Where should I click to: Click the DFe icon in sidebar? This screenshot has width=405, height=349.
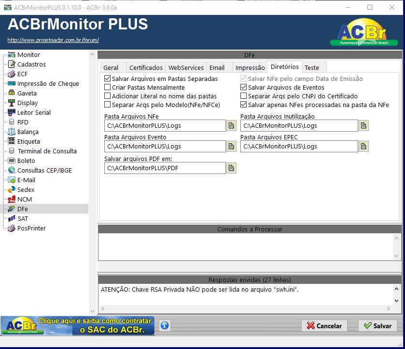[12, 209]
